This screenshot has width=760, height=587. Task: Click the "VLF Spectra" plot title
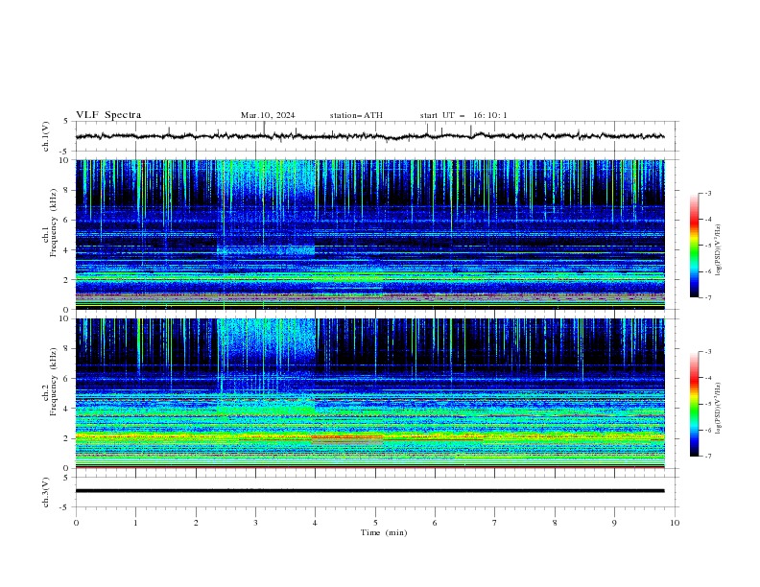pyautogui.click(x=108, y=115)
